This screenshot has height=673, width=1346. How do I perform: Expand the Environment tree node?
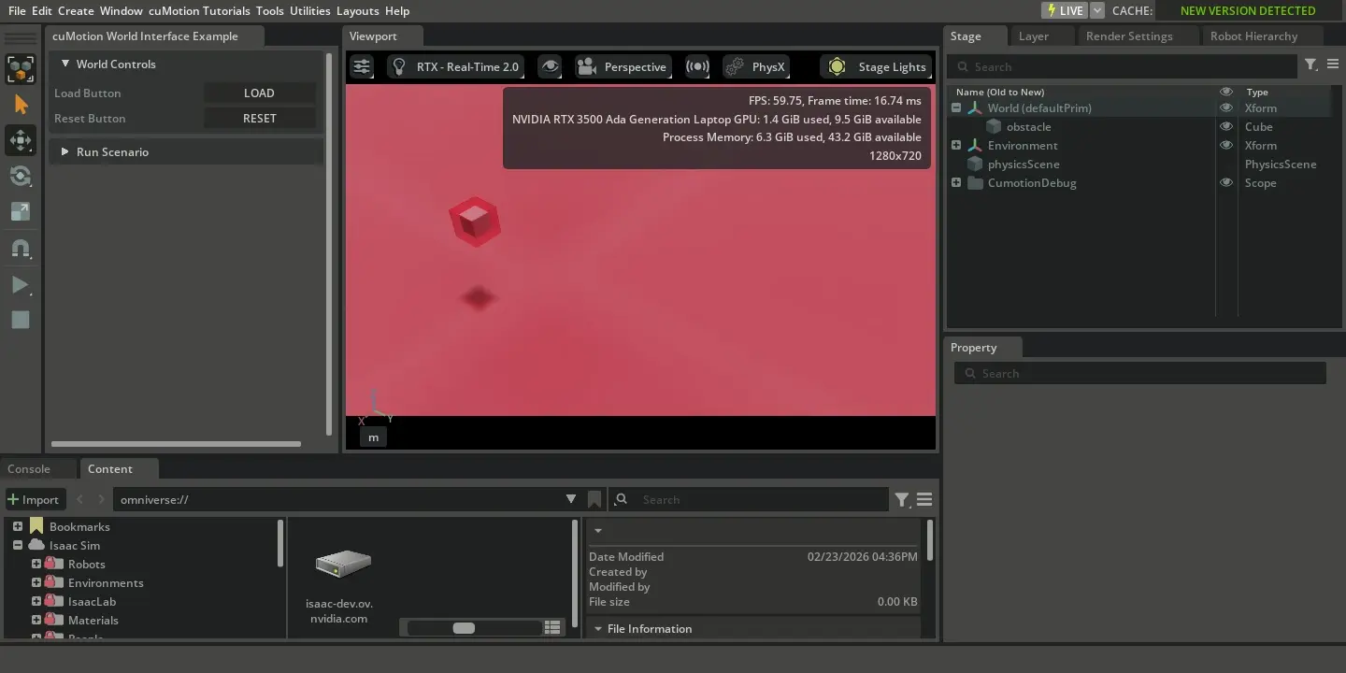click(x=956, y=146)
